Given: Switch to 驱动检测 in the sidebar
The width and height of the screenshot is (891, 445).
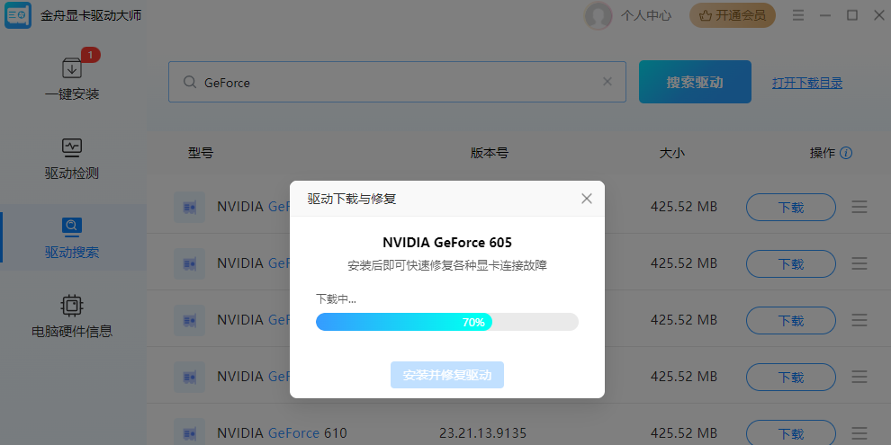Looking at the screenshot, I should pos(72,159).
